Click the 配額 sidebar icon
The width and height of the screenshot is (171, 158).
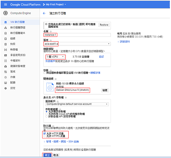point(5,83)
